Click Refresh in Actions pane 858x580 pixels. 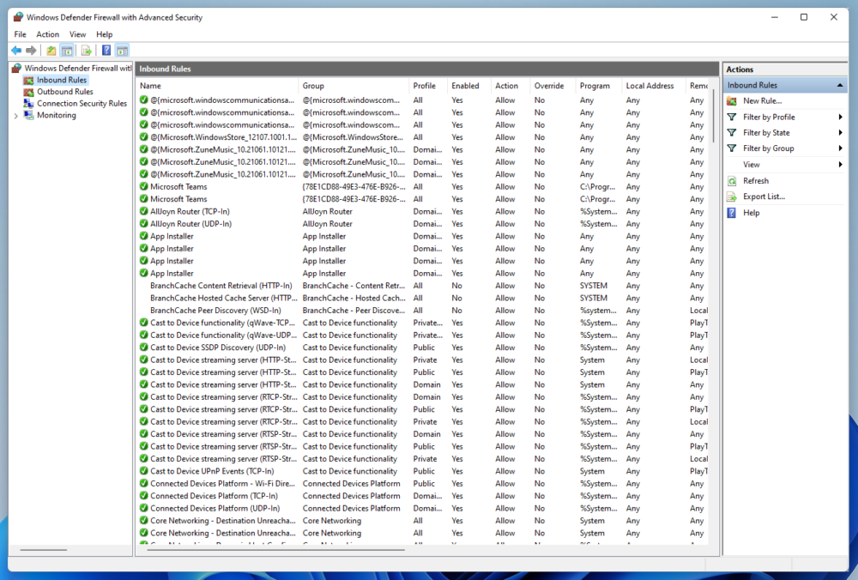756,180
